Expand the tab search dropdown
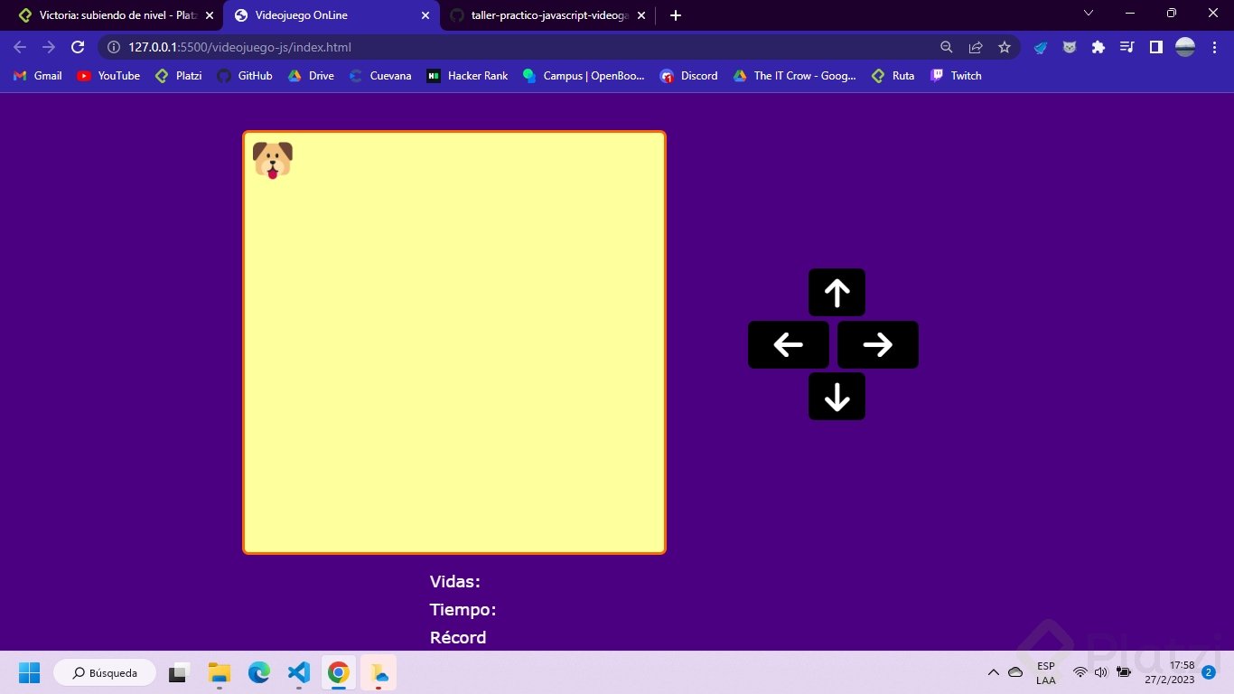Screen dimensions: 1234x694 pos(1089,13)
